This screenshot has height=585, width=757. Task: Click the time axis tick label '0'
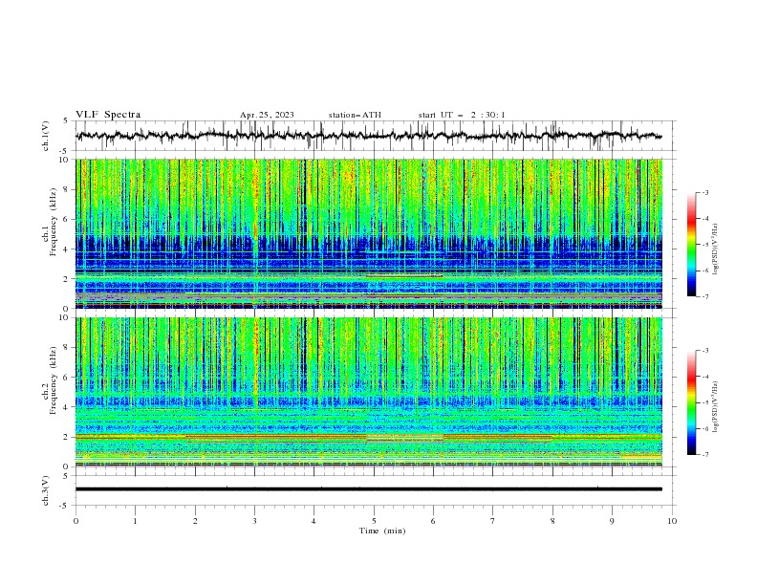76,521
